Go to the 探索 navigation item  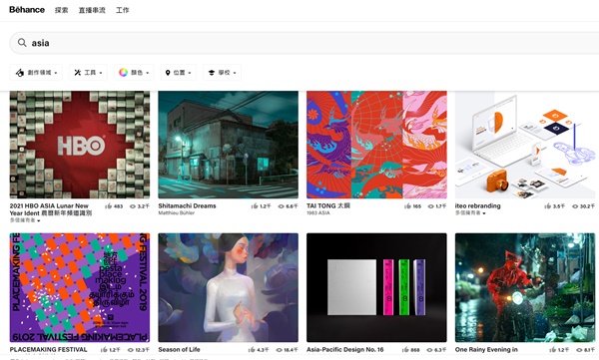click(x=62, y=10)
